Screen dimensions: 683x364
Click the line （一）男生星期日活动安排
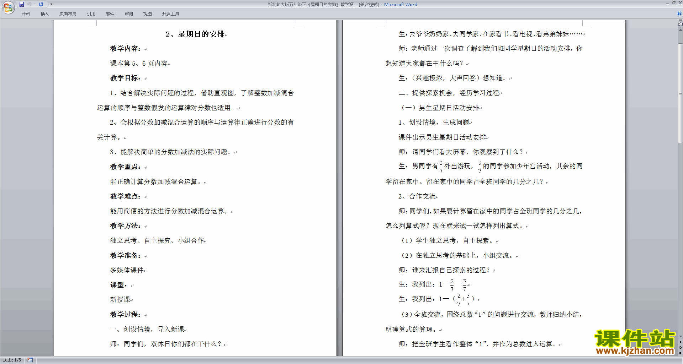439,108
